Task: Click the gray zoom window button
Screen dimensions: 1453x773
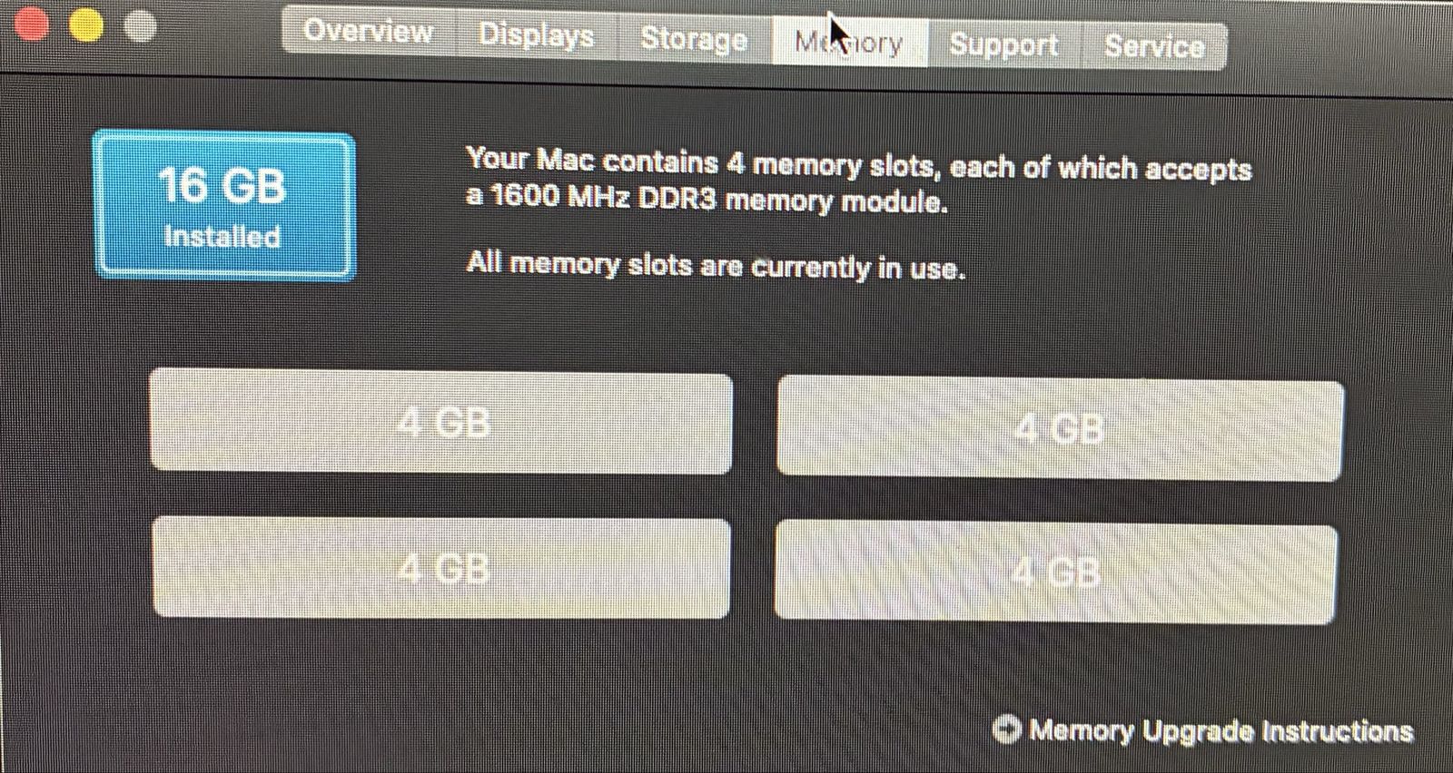Action: coord(140,26)
